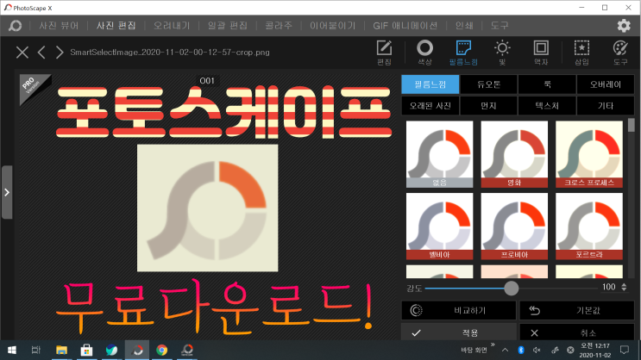Click the 강도 value stepper arrows

pos(624,288)
